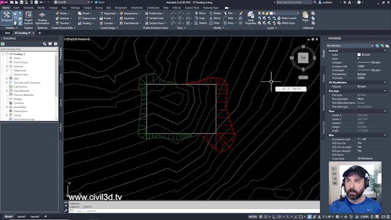The width and height of the screenshot is (391, 220).
Task: Open the Points creation dropdown
Action: (x=63, y=13)
